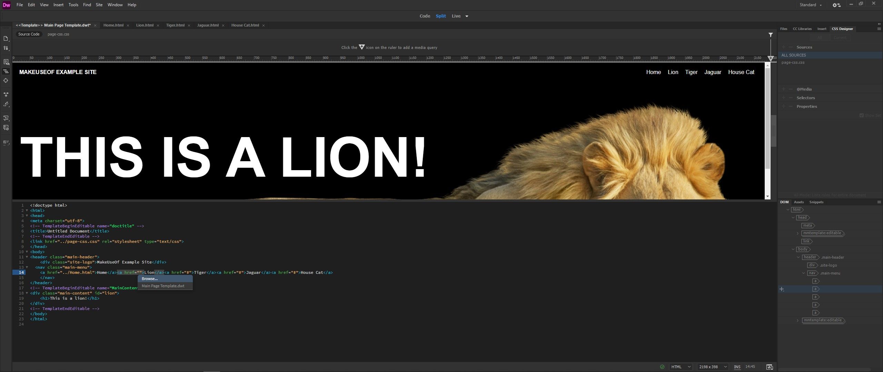883x372 pixels.
Task: Open the Standard workspace dropdown
Action: click(x=811, y=5)
